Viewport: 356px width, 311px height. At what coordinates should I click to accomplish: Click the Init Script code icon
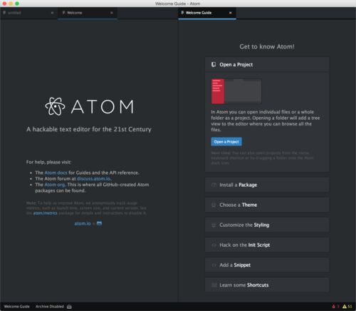[214, 245]
